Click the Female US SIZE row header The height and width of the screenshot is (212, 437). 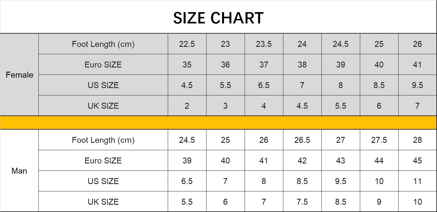point(103,85)
